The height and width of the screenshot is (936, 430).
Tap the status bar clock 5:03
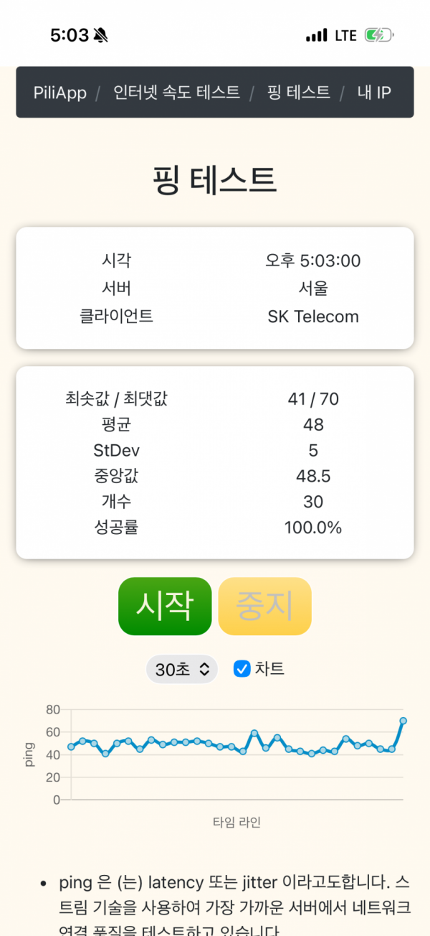[69, 35]
